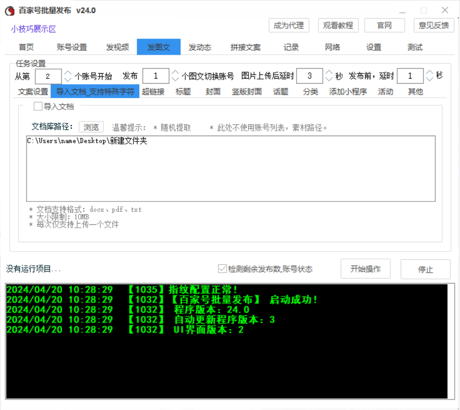
Task: Click the 开始操作 button
Action: pos(365,269)
